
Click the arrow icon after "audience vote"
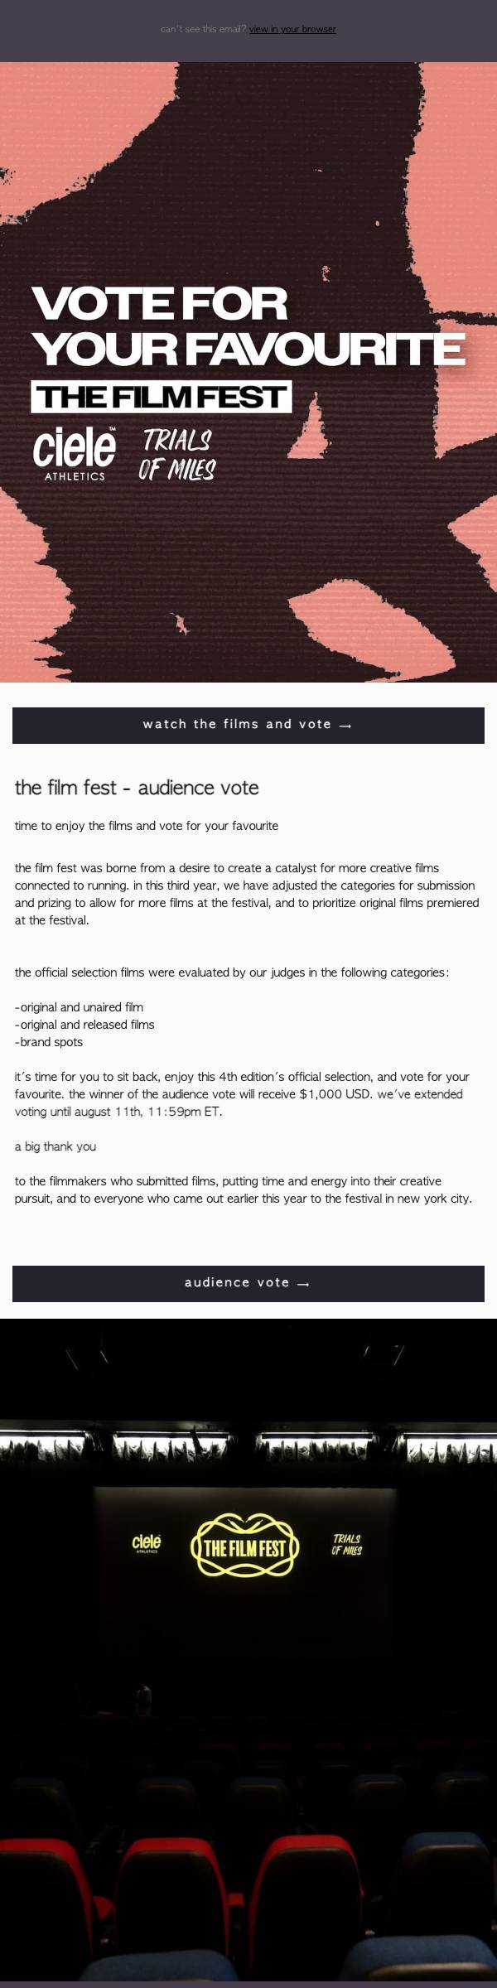pos(303,1284)
